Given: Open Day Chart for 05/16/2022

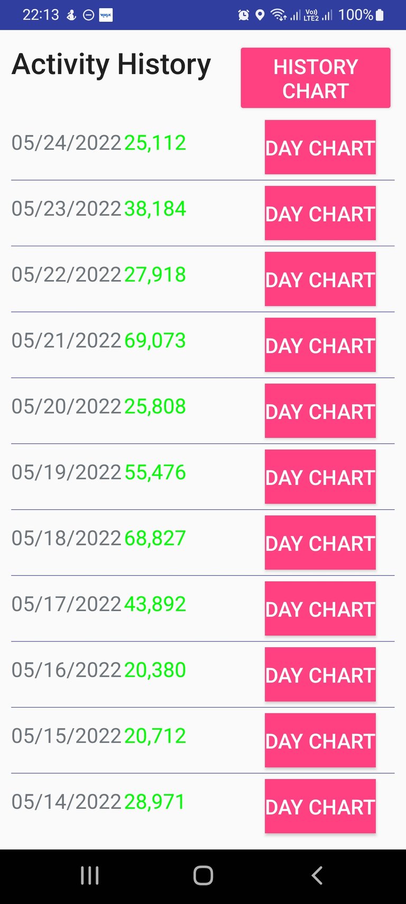Looking at the screenshot, I should click(x=320, y=674).
